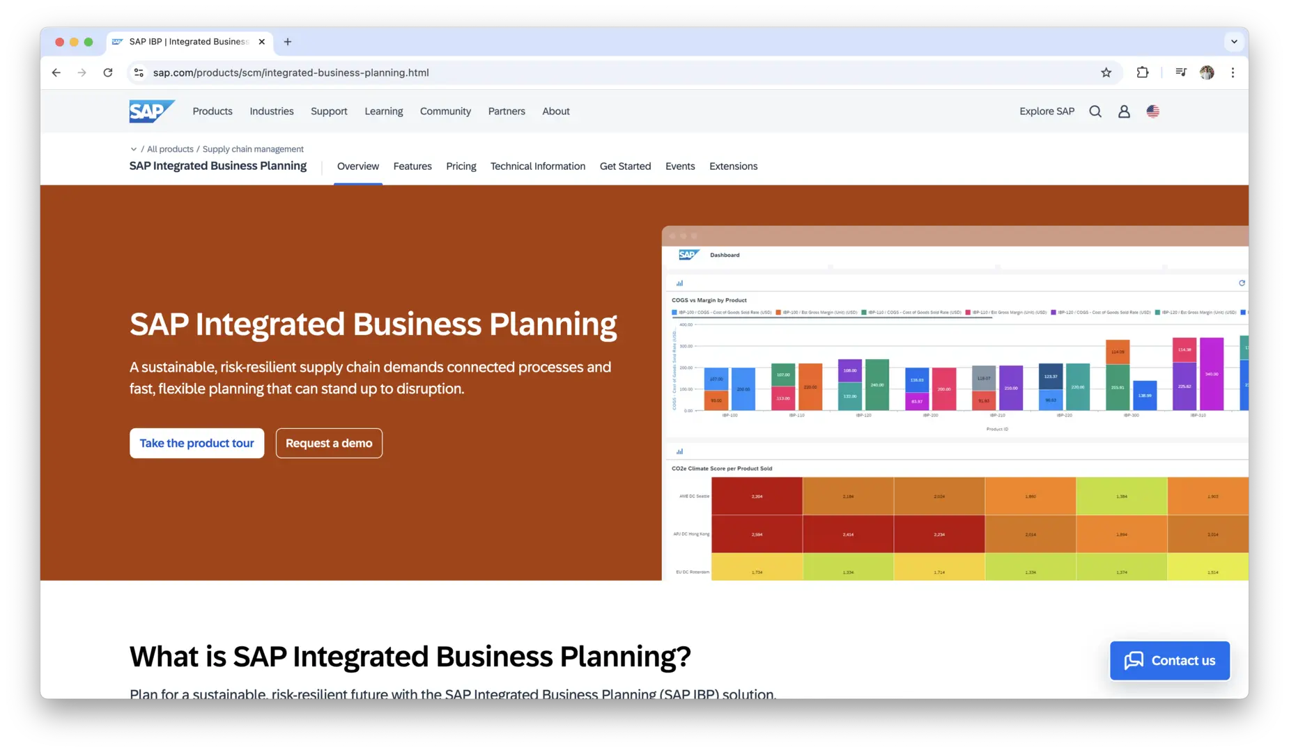
Task: Click the SAP Integrated Business Planning product title
Action: tap(218, 166)
